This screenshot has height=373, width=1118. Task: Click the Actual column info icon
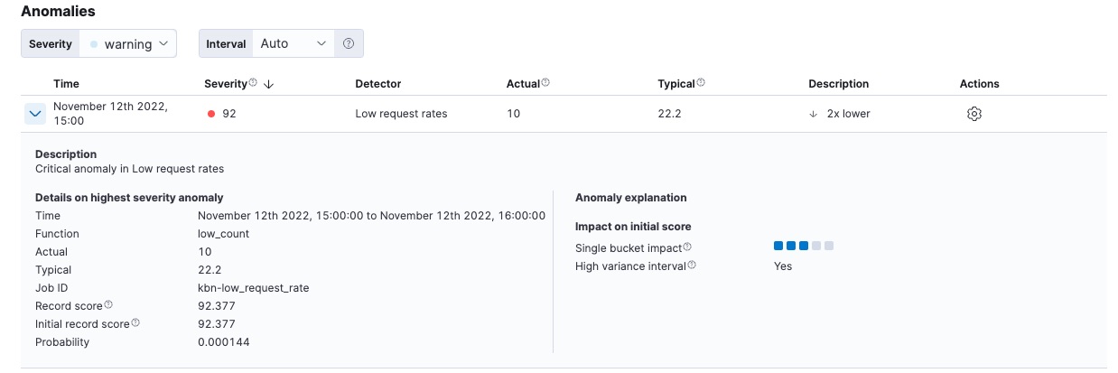coord(545,83)
